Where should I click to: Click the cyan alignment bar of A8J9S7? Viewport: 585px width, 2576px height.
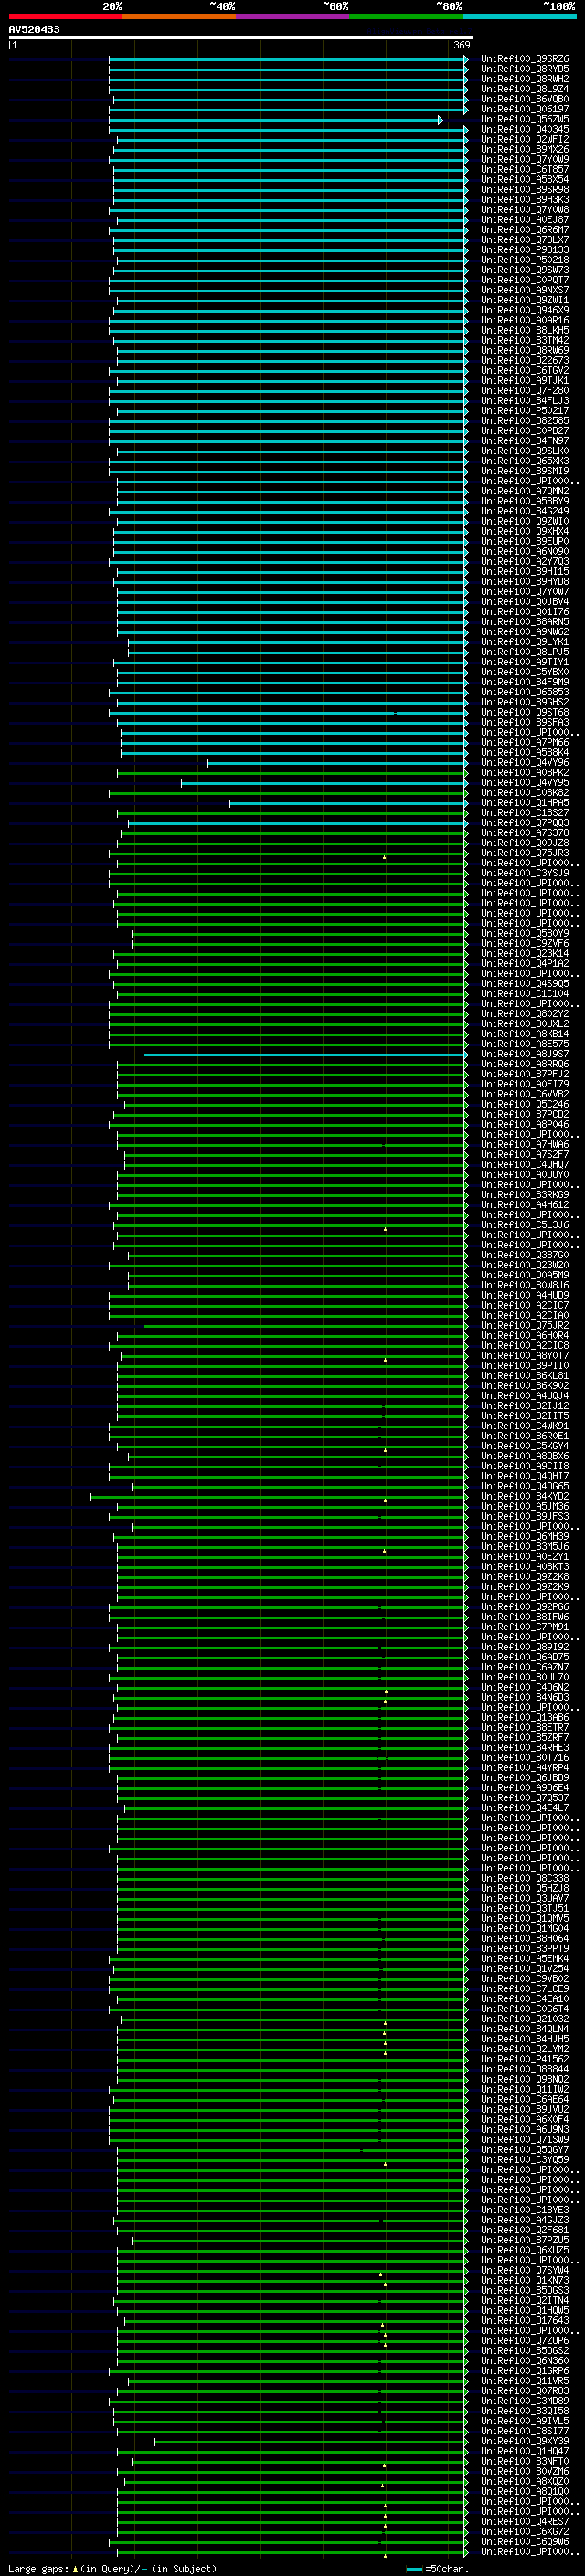pyautogui.click(x=305, y=1054)
